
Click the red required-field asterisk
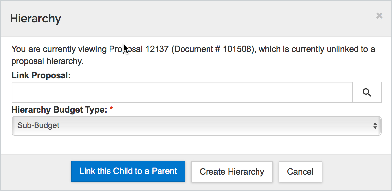click(x=111, y=109)
